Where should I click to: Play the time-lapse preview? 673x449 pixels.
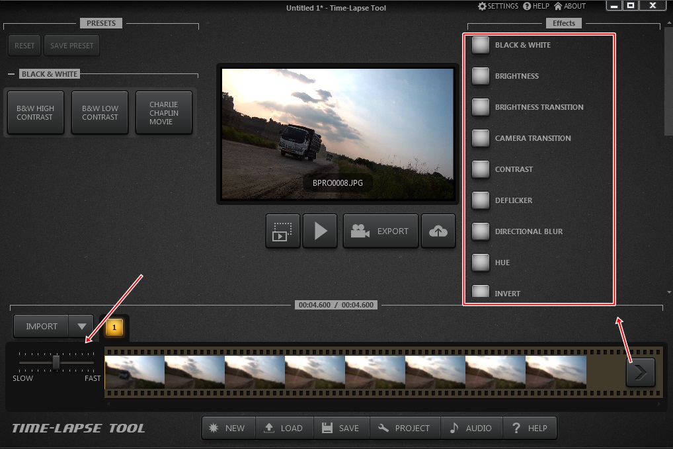pyautogui.click(x=320, y=231)
